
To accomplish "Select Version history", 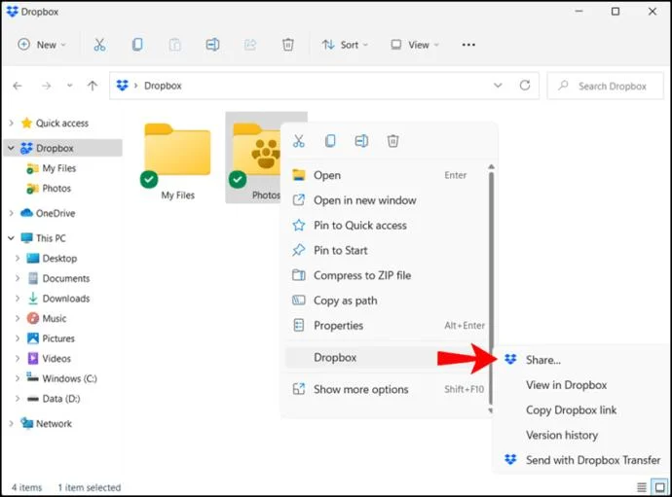I will pos(580,435).
